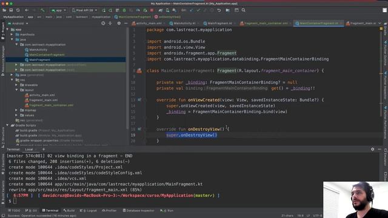Open the Run tool window button
This screenshot has height=218, width=388.
[x=167, y=211]
